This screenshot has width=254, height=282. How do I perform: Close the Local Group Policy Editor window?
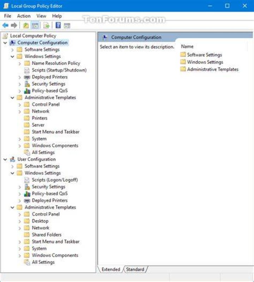245,6
